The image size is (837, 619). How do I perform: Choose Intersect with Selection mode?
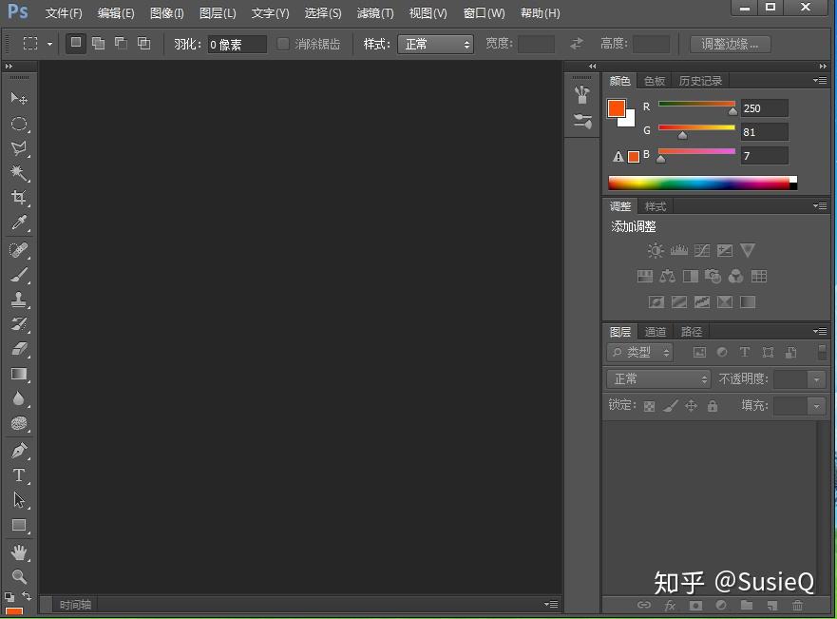click(144, 43)
